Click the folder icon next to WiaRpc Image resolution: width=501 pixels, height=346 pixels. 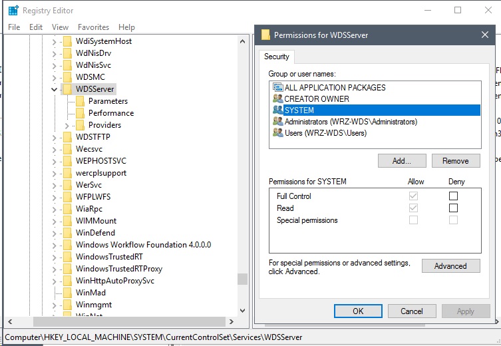click(67, 209)
